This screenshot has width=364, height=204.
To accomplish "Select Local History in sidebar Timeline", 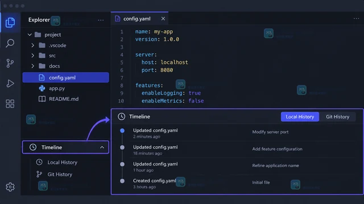I will [62, 163].
